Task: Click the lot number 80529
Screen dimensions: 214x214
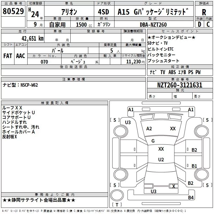Action: [x=13, y=12]
